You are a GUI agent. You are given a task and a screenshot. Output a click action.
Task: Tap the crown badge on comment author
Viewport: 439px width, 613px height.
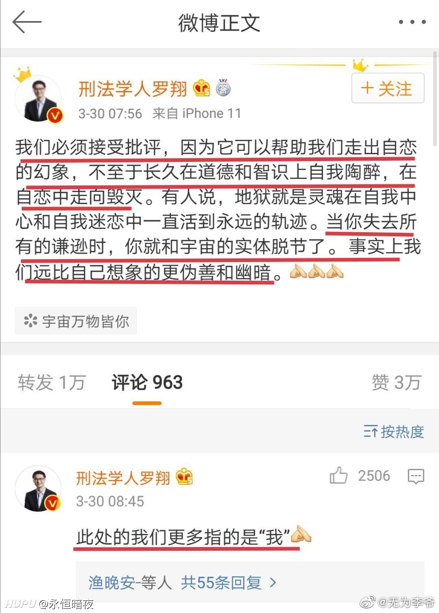[184, 477]
